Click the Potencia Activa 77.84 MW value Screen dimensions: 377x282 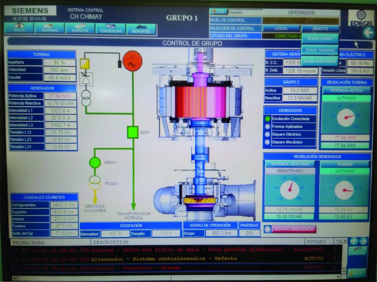coord(60,96)
